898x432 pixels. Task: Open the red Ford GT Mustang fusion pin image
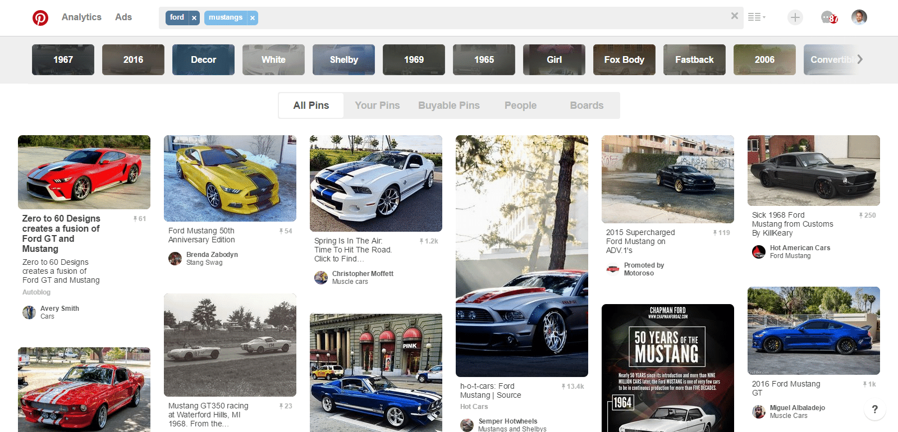point(84,172)
